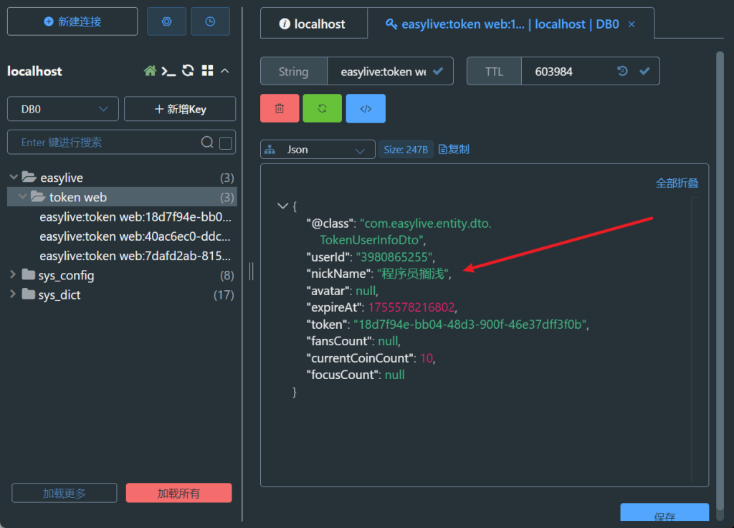Click the green refresh key button
The image size is (734, 528).
(x=323, y=109)
